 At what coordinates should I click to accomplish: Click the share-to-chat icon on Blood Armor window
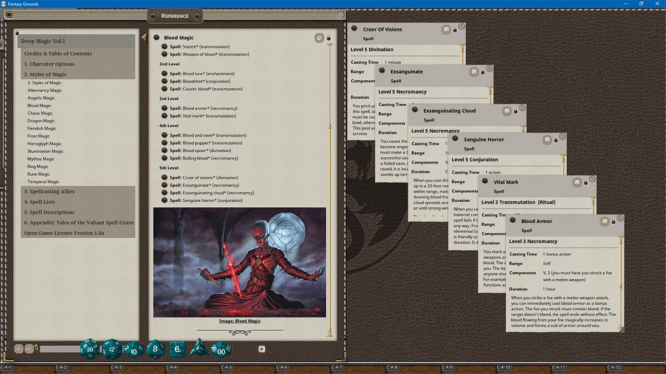click(x=605, y=222)
